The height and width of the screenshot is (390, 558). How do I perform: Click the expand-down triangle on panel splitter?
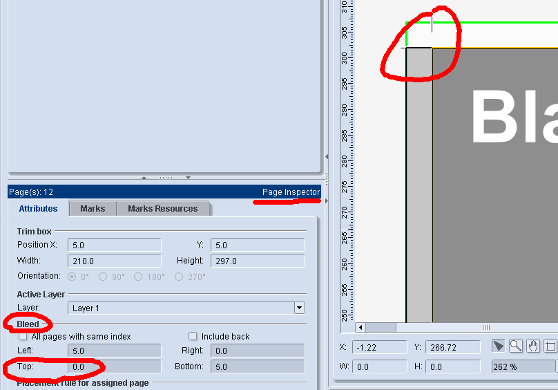click(188, 178)
